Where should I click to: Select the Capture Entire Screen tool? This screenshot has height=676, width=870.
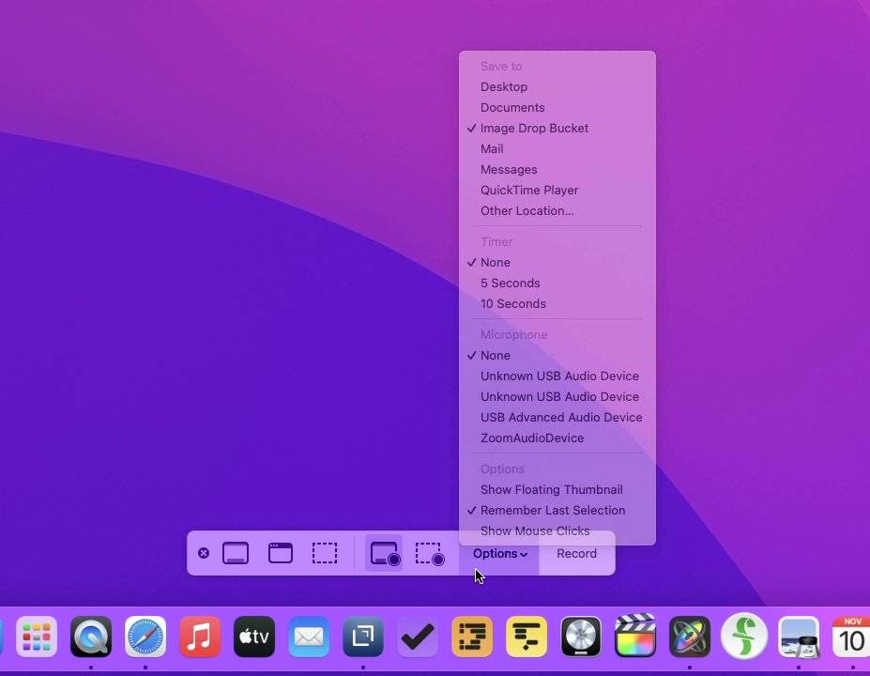pos(236,553)
